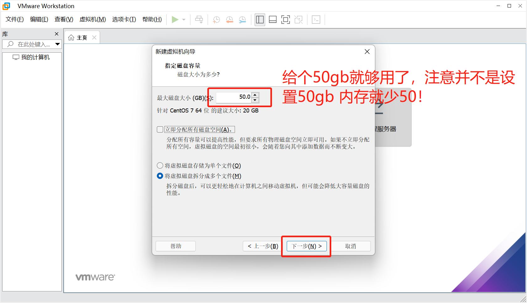Open the library search filter dropdown arrow

click(x=57, y=44)
